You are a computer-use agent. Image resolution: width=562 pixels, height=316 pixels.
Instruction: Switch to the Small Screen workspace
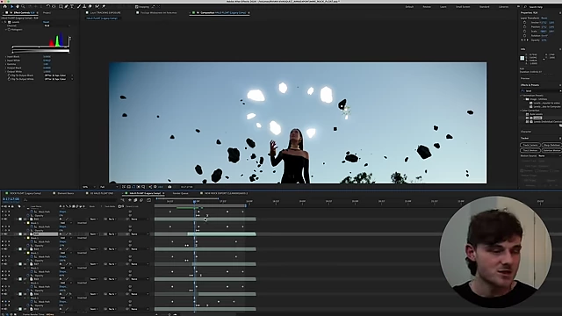tap(463, 7)
